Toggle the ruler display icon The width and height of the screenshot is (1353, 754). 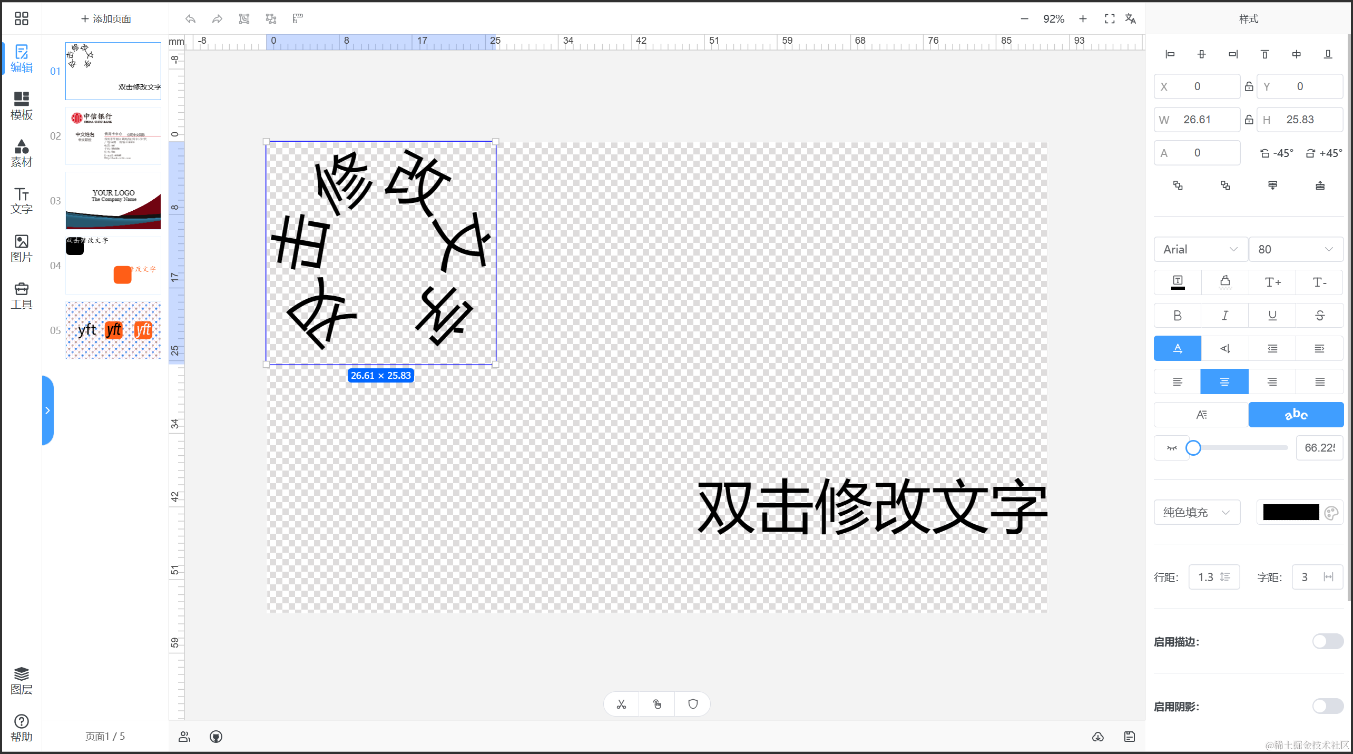298,19
